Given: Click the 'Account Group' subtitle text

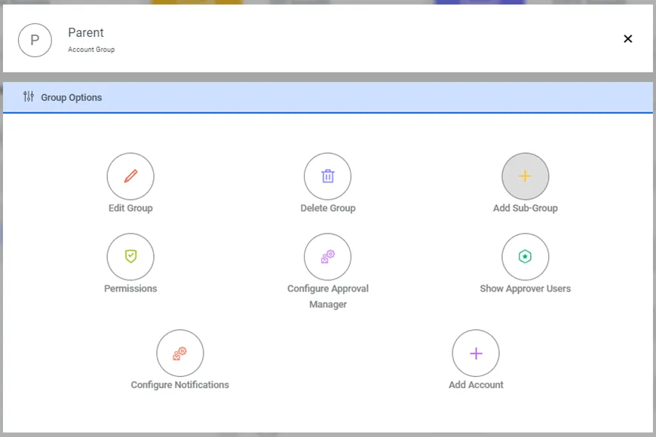Looking at the screenshot, I should pyautogui.click(x=91, y=49).
